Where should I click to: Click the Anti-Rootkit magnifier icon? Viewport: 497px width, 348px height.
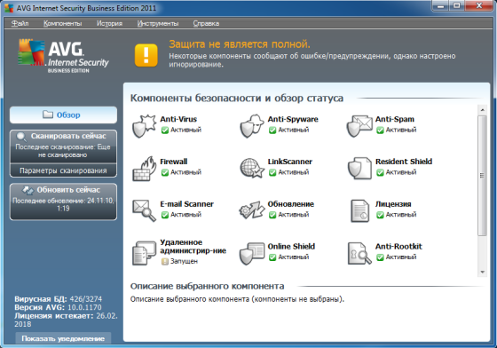[x=359, y=253]
